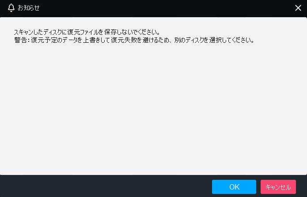Viewport: 307px width, 197px height.
Task: Close the お知らせ dialog with X
Action: (298, 8)
